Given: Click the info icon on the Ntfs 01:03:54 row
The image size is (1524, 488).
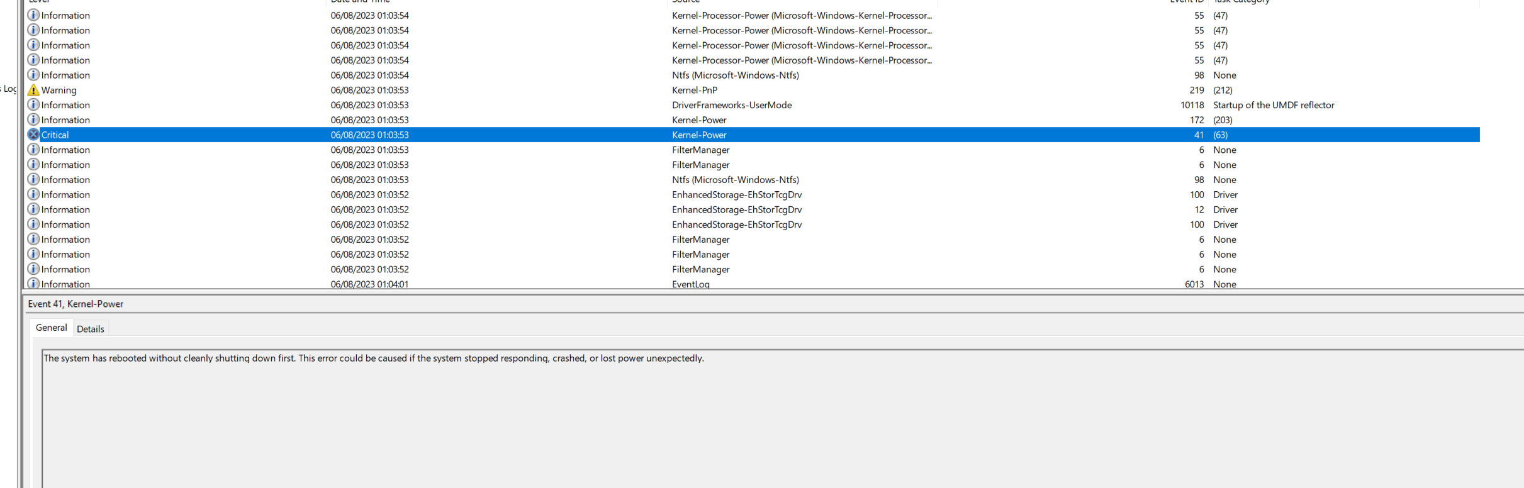Looking at the screenshot, I should [33, 75].
